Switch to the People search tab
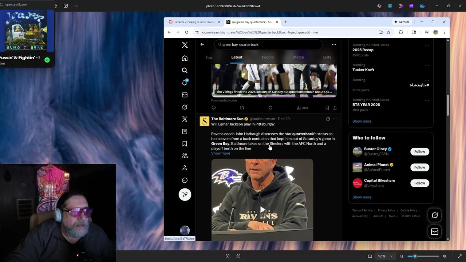Screen dimensions: 466x262 (x=268, y=57)
